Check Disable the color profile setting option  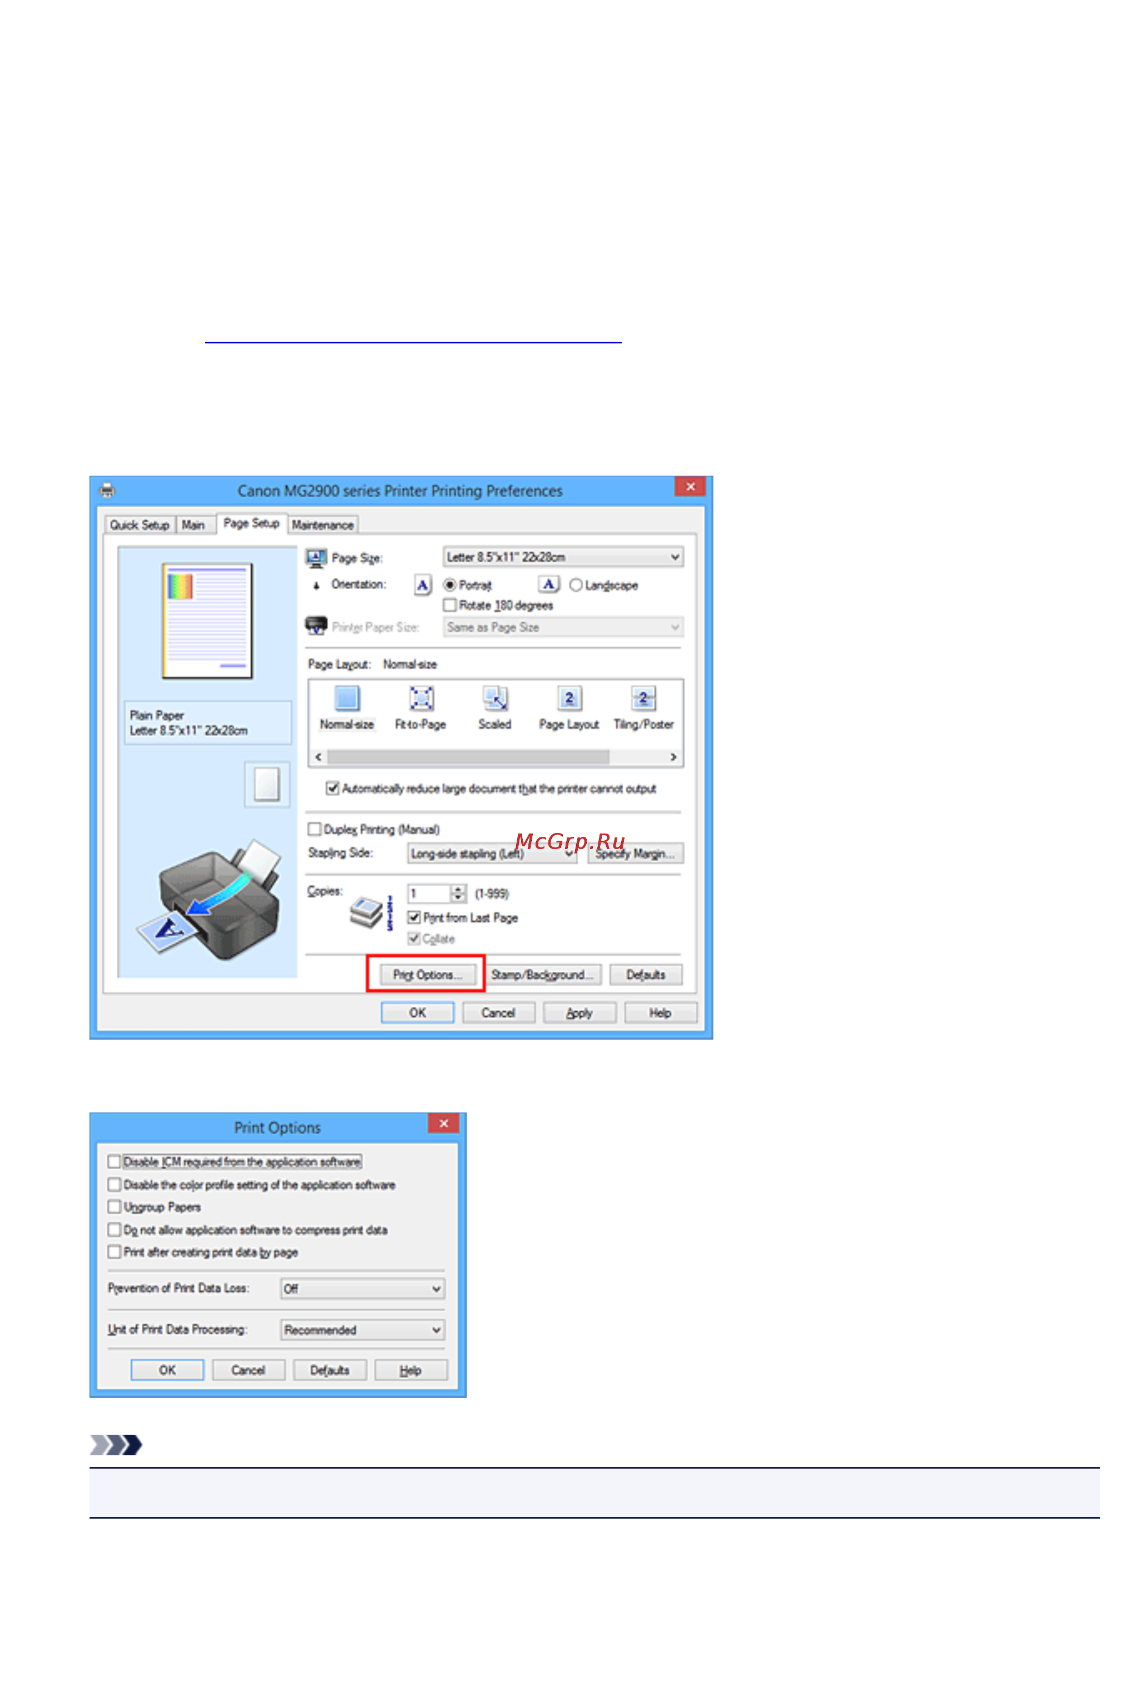(x=114, y=1185)
